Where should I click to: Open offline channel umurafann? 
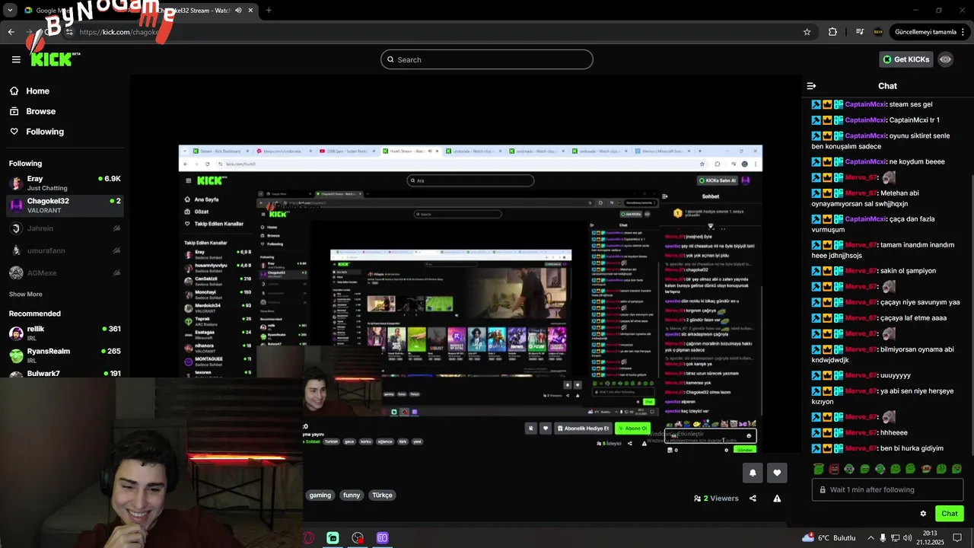(65, 250)
